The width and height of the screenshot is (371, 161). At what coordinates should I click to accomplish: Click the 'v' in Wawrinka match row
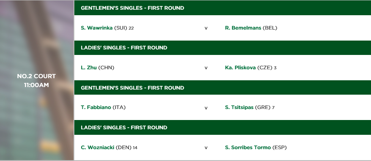pos(206,28)
